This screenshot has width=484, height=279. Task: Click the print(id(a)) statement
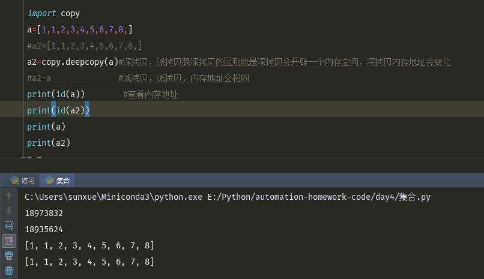click(56, 94)
